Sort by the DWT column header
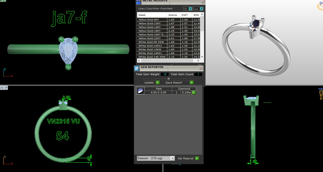Screen dimensions: 323x172 (x=186, y=15)
